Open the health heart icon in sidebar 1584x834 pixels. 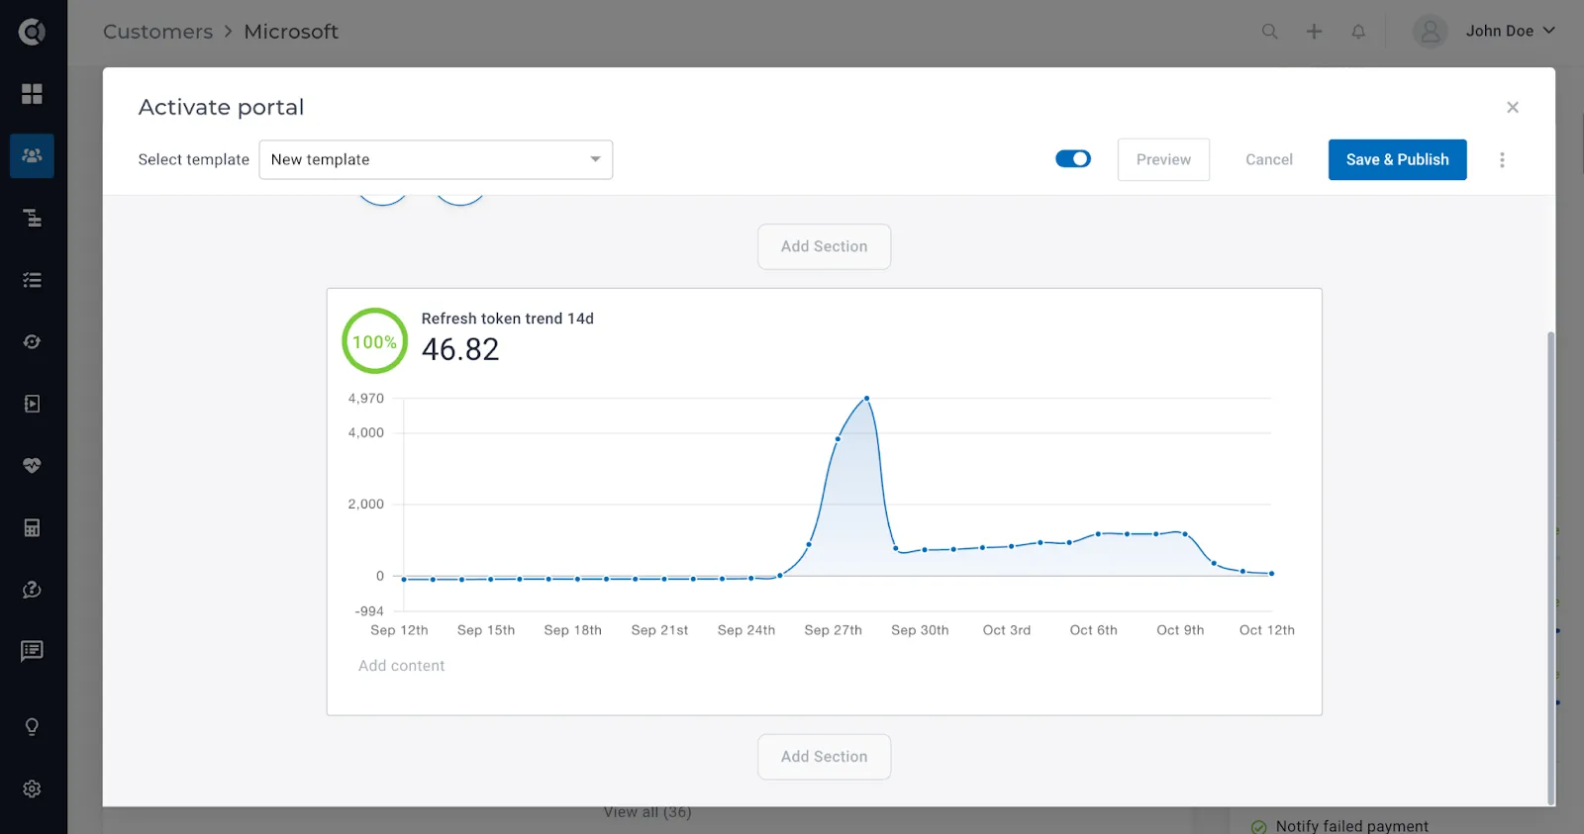click(x=32, y=465)
